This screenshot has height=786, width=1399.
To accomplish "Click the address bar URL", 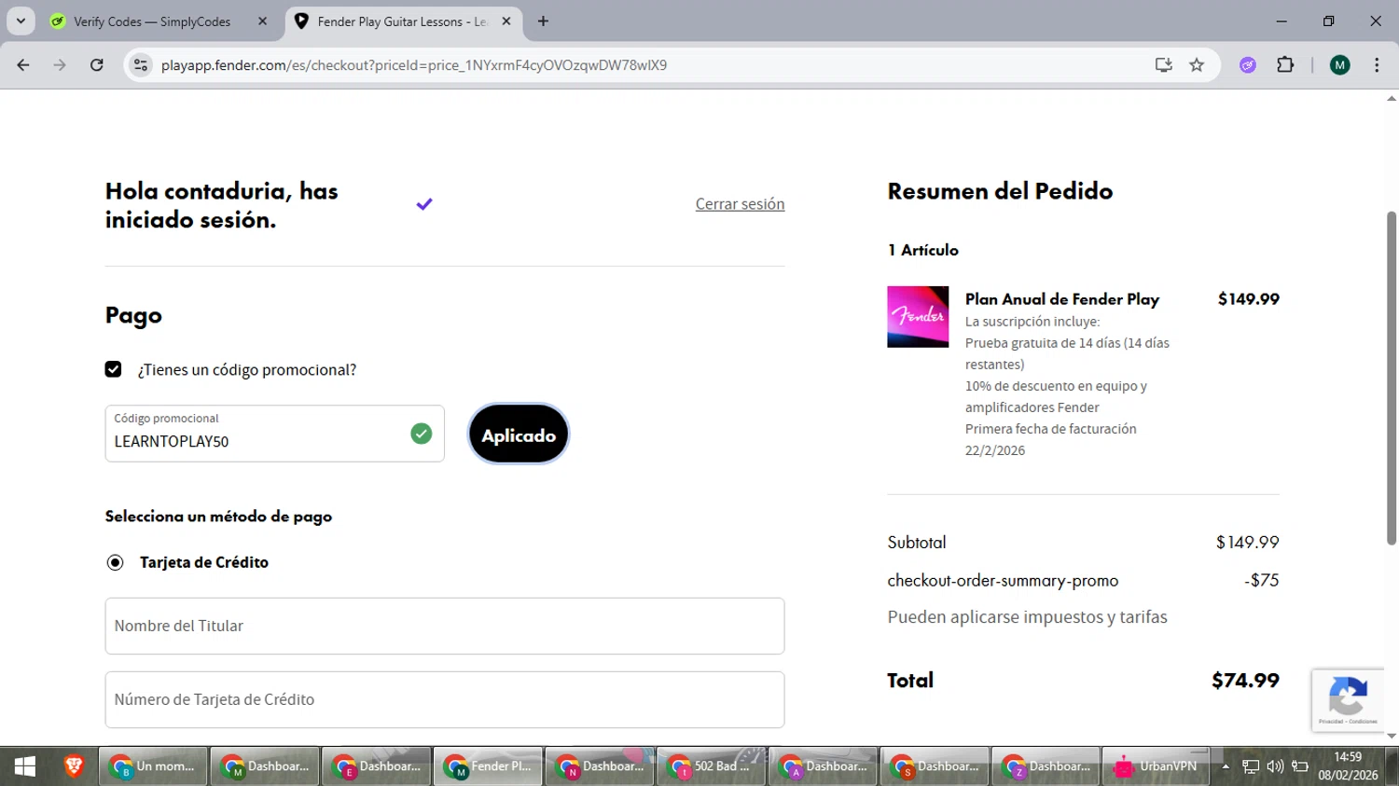I will tap(413, 65).
